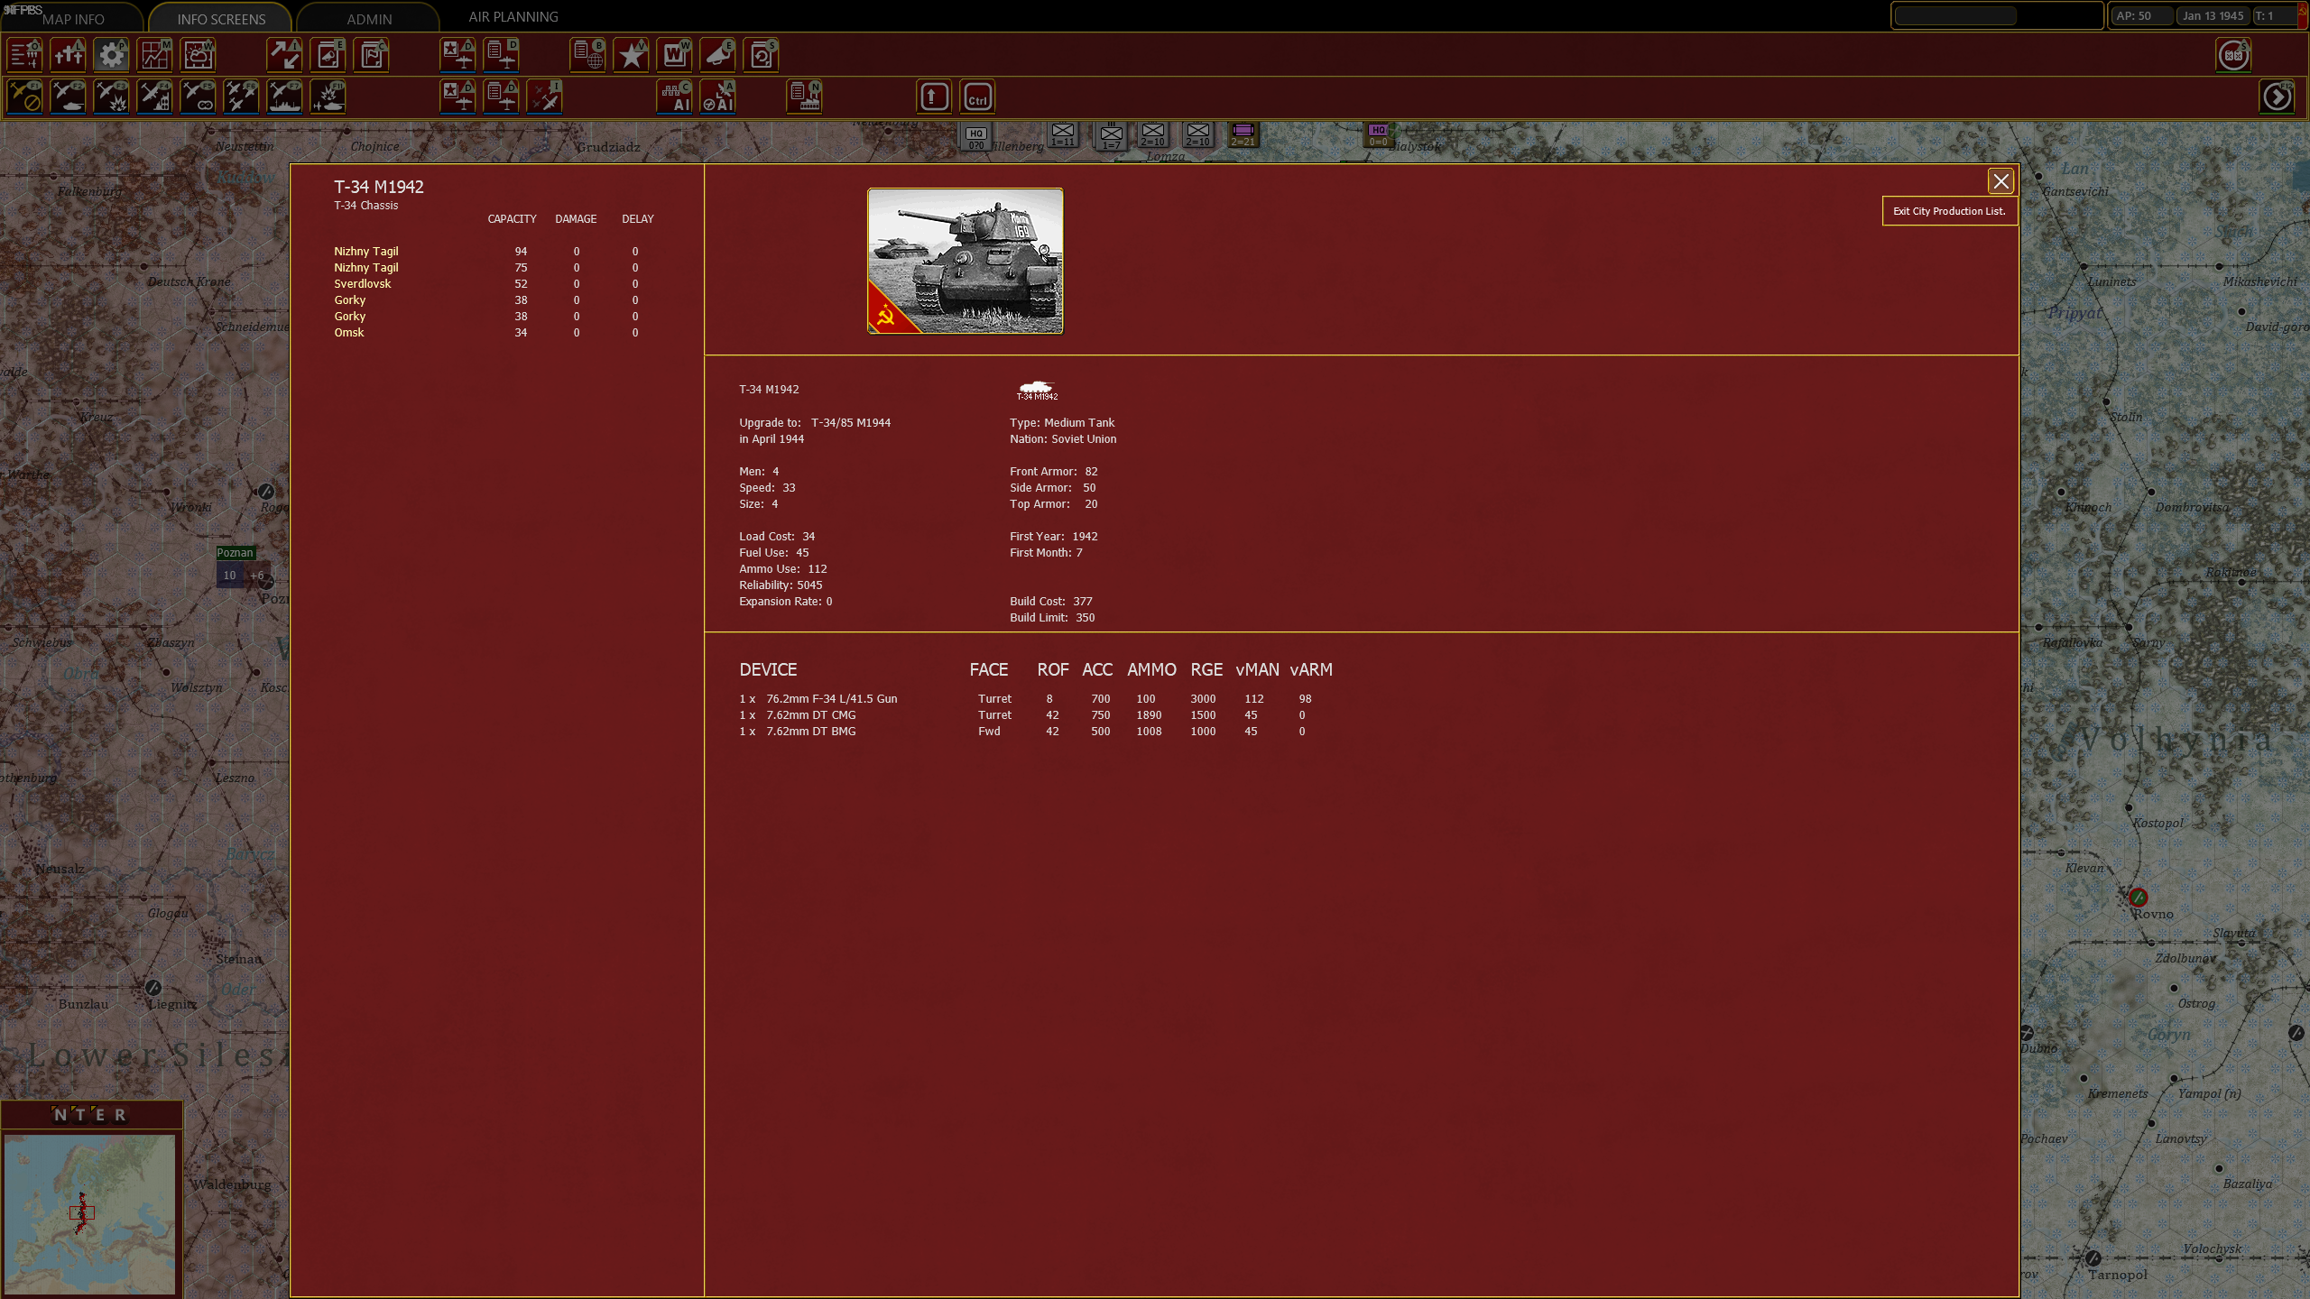Click the empty search field at top right
The image size is (2310, 1299).
point(1955,16)
